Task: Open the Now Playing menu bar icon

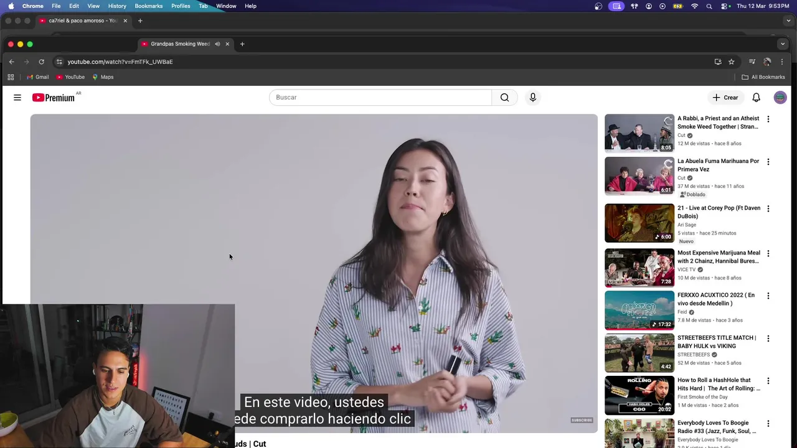Action: pos(663,6)
